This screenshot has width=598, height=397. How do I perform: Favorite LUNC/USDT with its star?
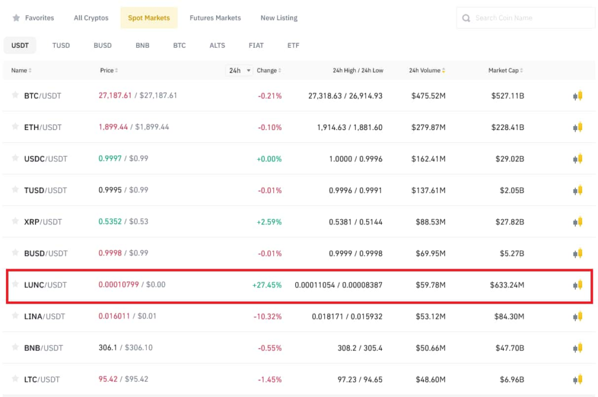coord(15,284)
